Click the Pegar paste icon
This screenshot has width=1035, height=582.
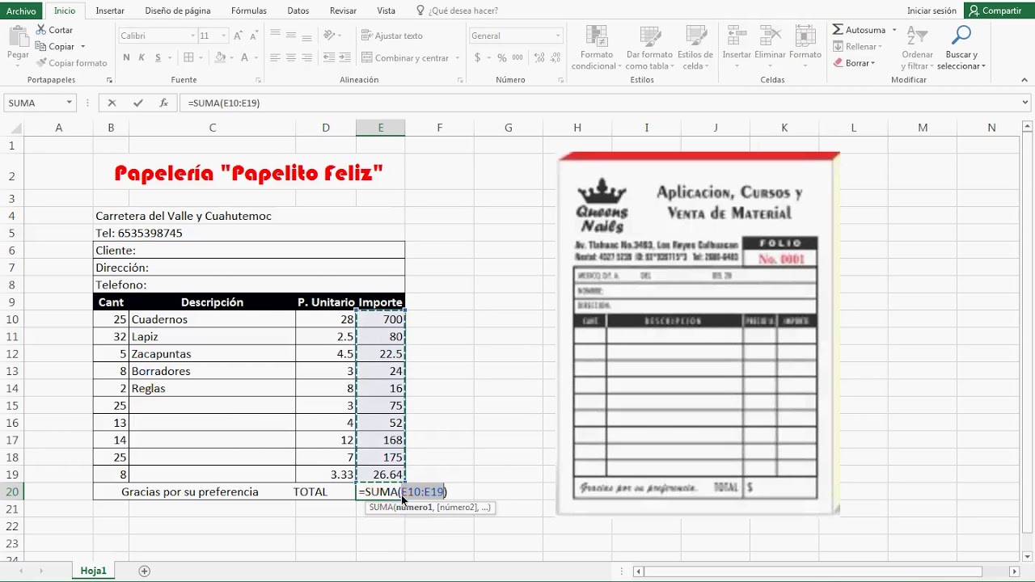tap(18, 36)
